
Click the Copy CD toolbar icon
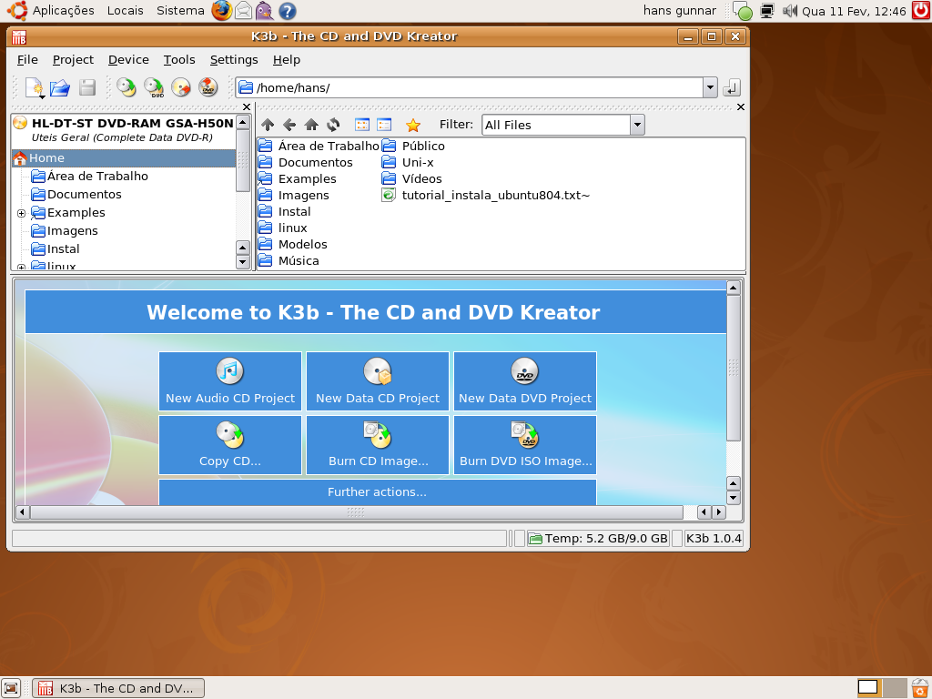pos(126,88)
